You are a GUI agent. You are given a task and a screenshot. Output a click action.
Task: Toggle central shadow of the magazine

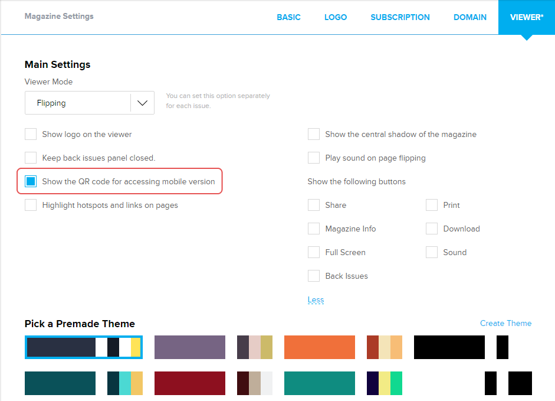coord(314,134)
